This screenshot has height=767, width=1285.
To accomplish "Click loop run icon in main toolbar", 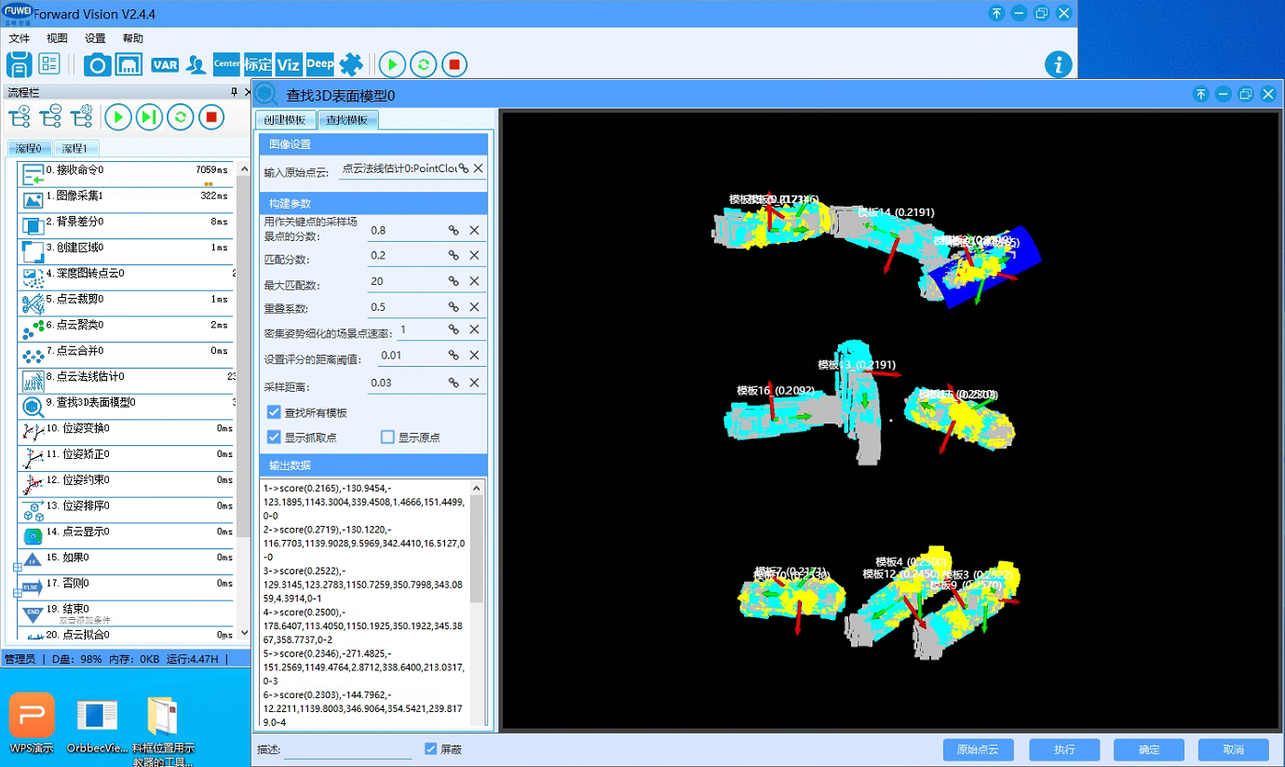I will pos(424,64).
